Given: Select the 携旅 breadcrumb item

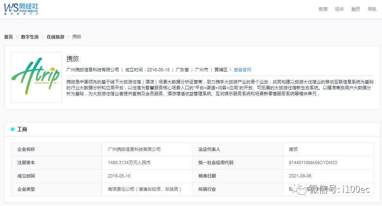Looking at the screenshot, I should [x=77, y=36].
